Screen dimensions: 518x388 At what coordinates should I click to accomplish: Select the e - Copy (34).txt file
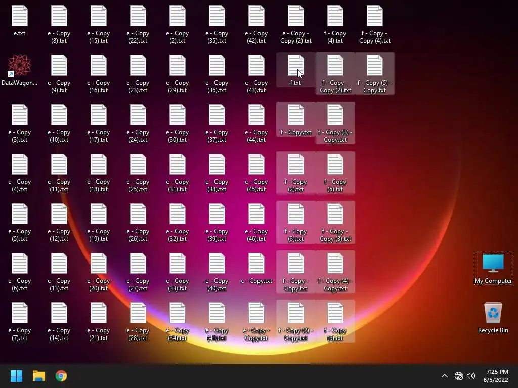(178, 321)
